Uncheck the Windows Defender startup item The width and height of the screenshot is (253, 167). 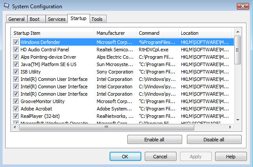point(16,42)
